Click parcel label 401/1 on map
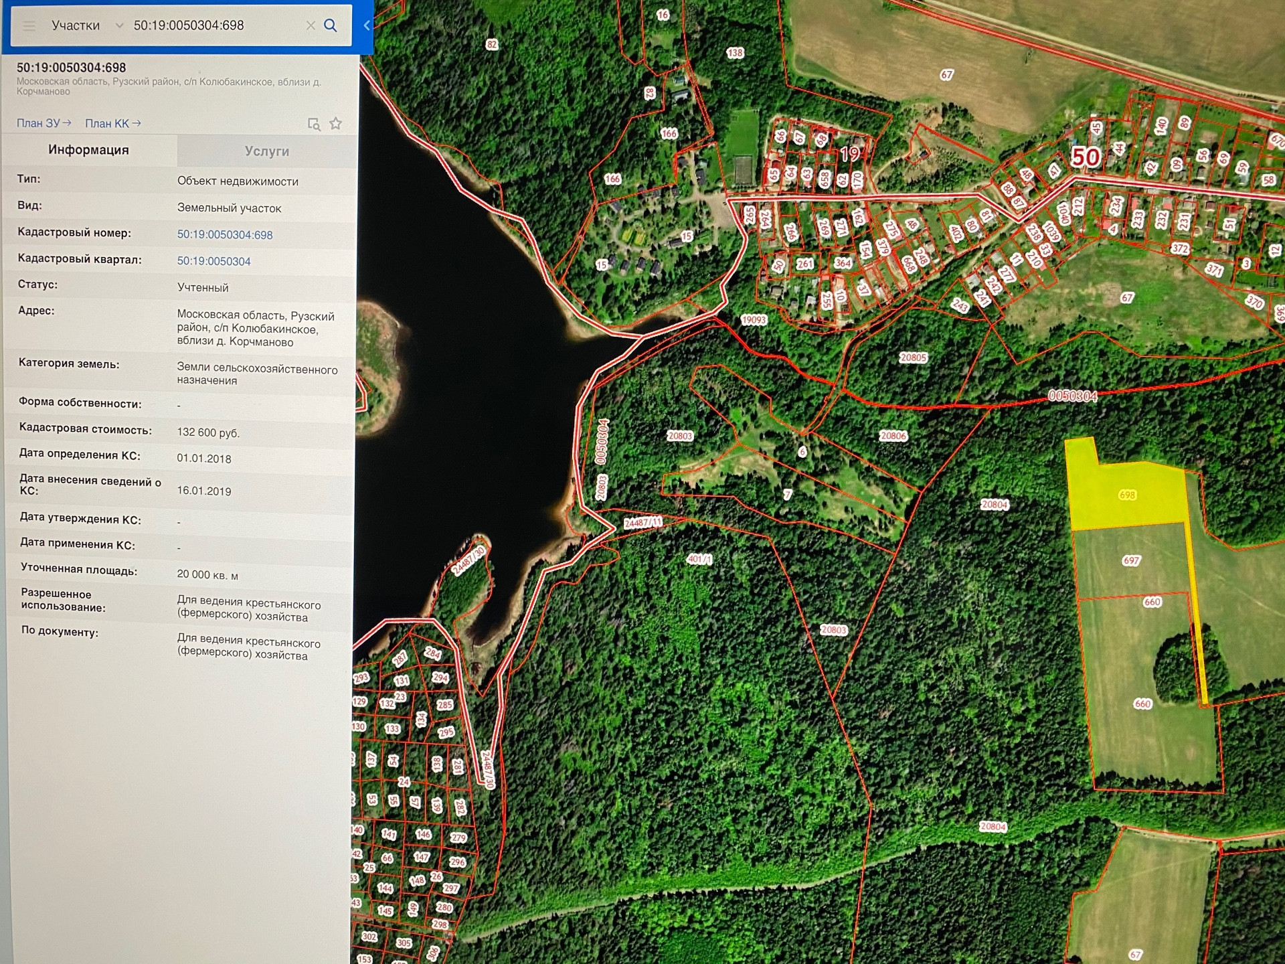The height and width of the screenshot is (964, 1285). click(699, 559)
